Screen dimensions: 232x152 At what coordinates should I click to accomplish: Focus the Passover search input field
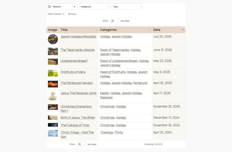(x=62, y=6)
